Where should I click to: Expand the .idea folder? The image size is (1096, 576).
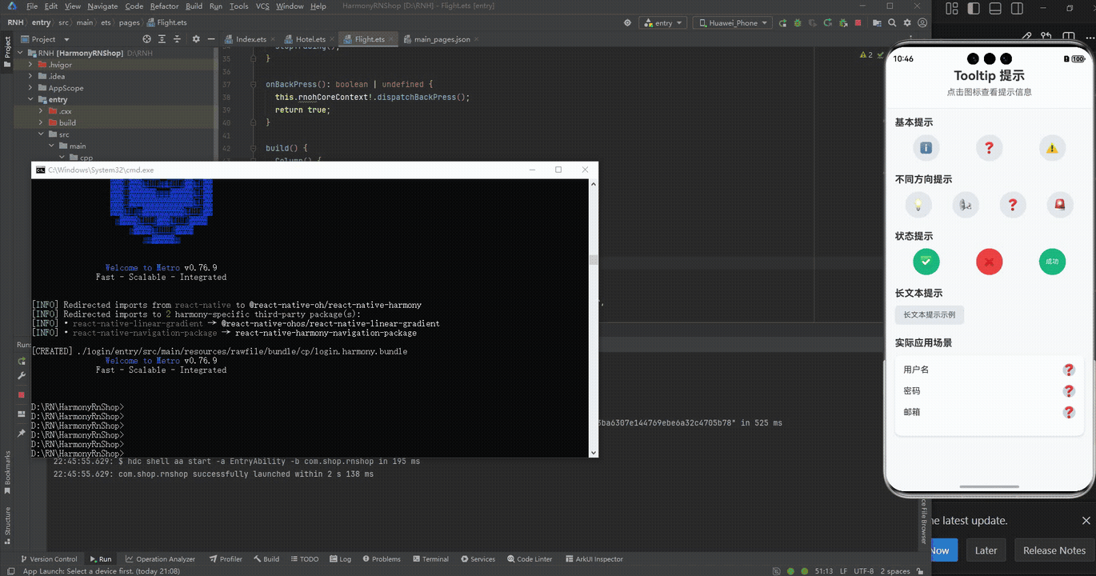click(31, 76)
